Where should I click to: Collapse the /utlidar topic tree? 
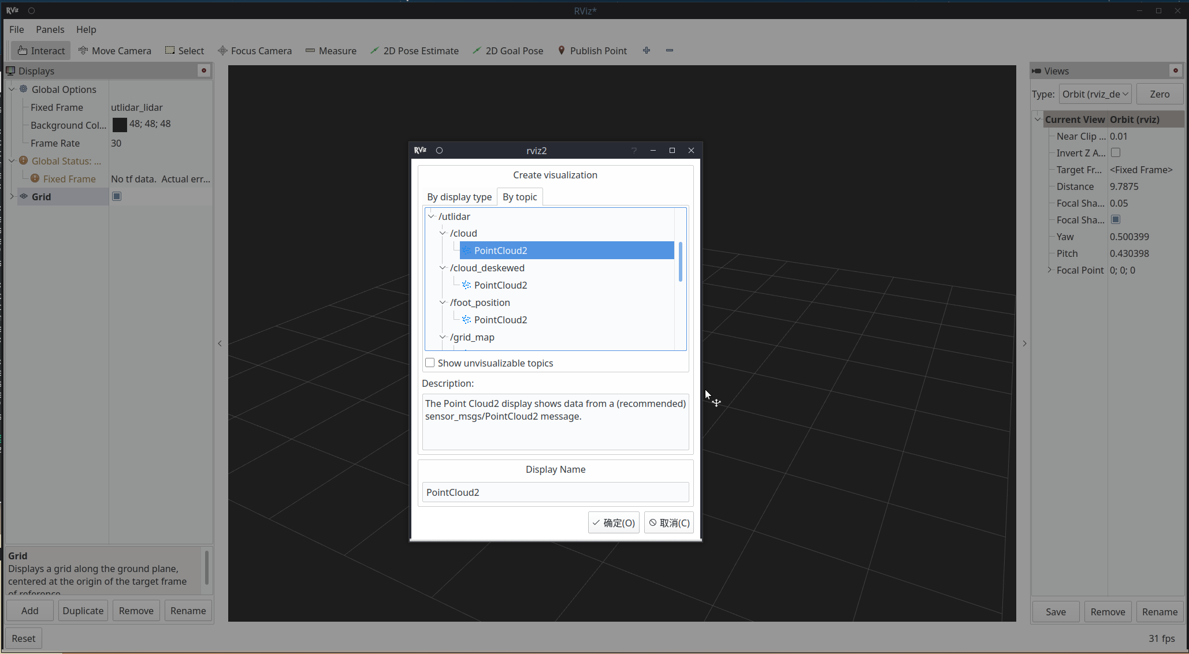431,216
